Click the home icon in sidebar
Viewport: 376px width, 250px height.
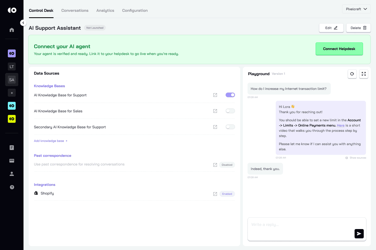(x=12, y=30)
